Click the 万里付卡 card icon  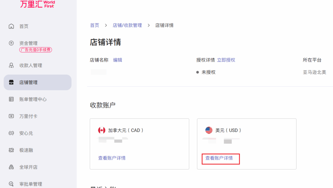pyautogui.click(x=11, y=116)
